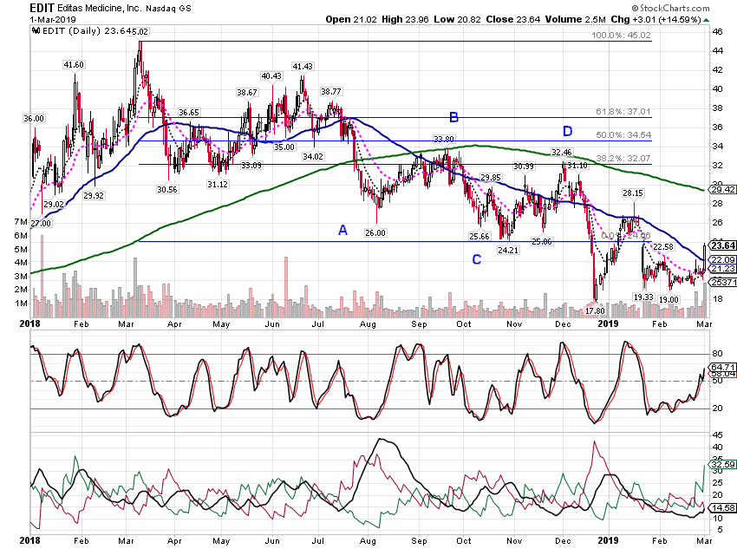Image resolution: width=737 pixels, height=549 pixels.
Task: Click the 100.0%: 45.02 Fibonacci label
Action: tap(621, 36)
